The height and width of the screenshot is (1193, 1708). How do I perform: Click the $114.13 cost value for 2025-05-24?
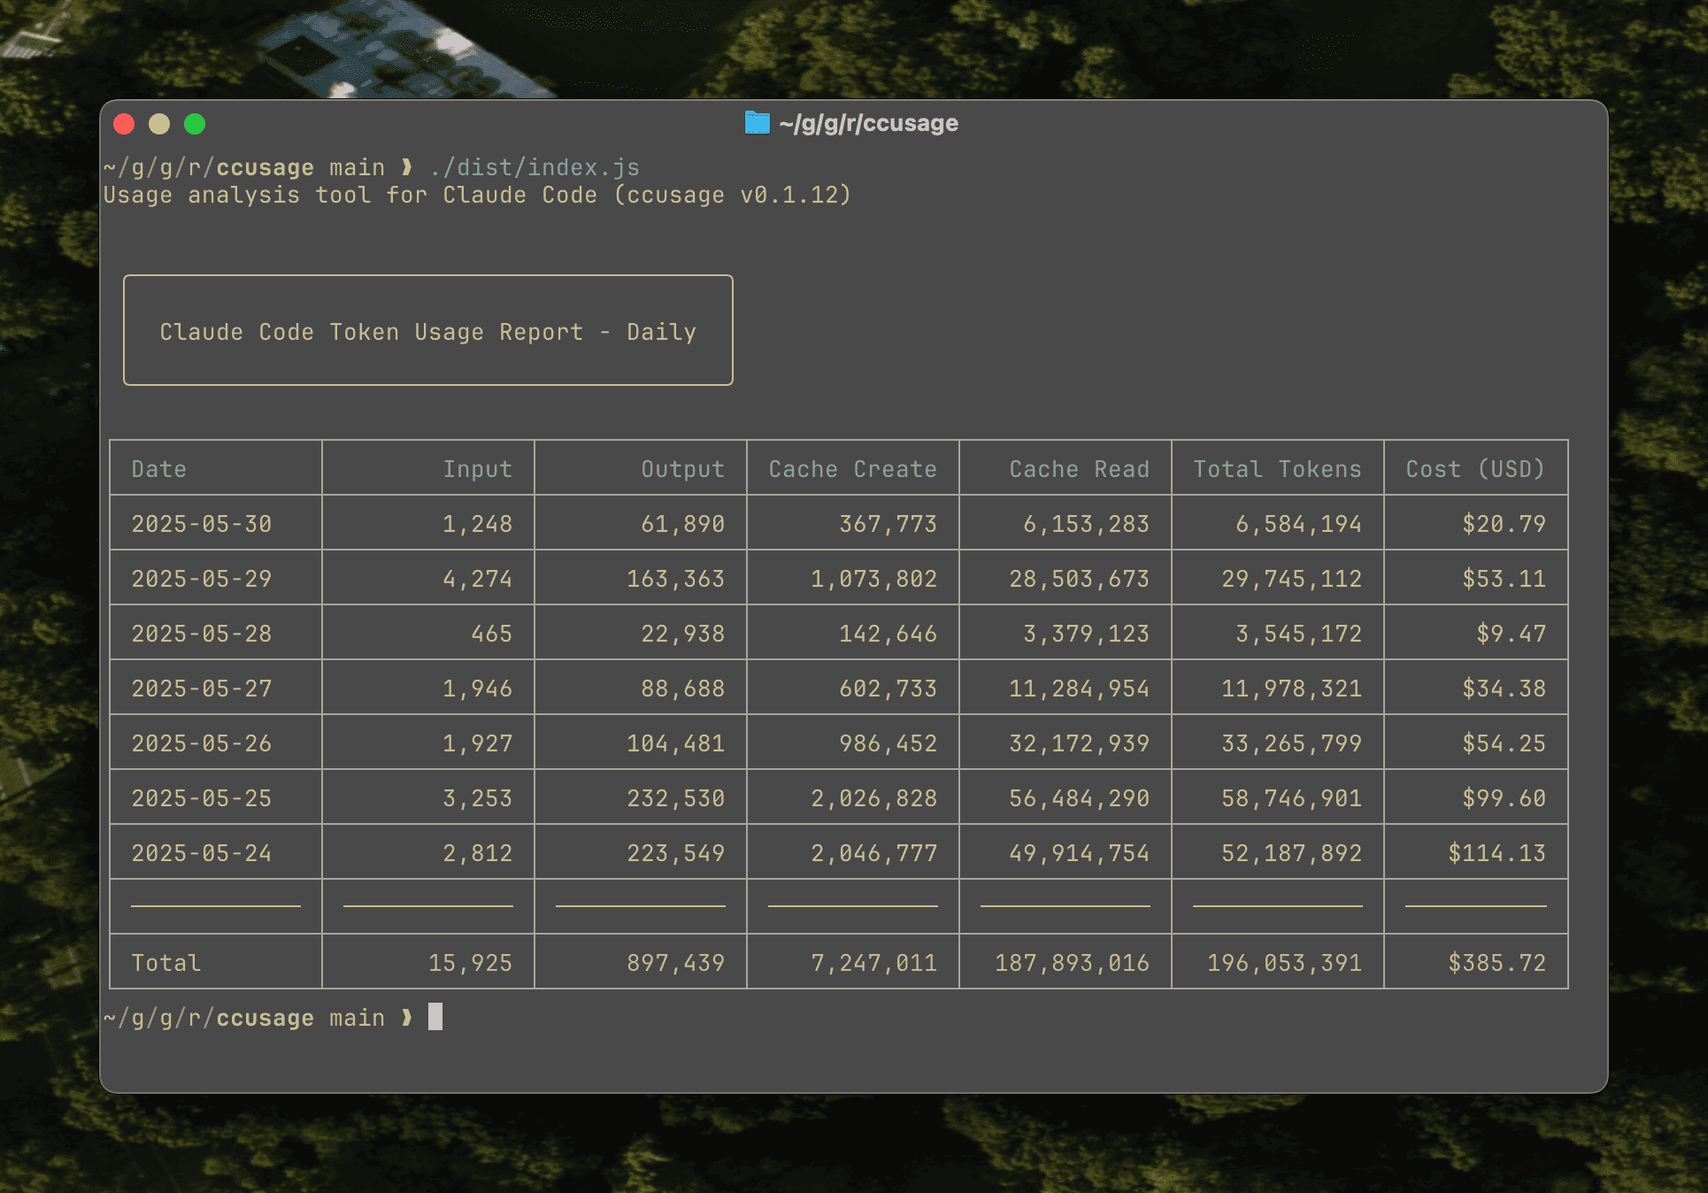pos(1496,852)
